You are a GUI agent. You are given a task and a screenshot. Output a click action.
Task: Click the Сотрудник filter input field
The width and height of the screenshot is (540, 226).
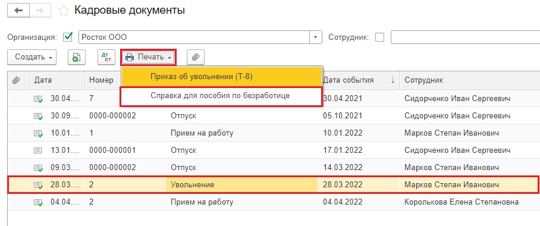point(465,37)
